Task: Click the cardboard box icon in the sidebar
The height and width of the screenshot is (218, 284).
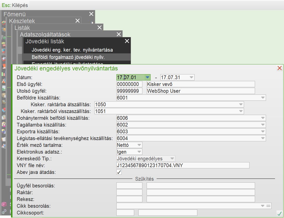Action: (3, 95)
